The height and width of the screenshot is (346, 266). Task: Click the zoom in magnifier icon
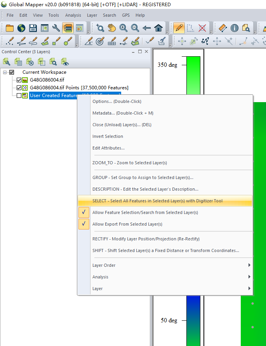pyautogui.click(x=123, y=28)
